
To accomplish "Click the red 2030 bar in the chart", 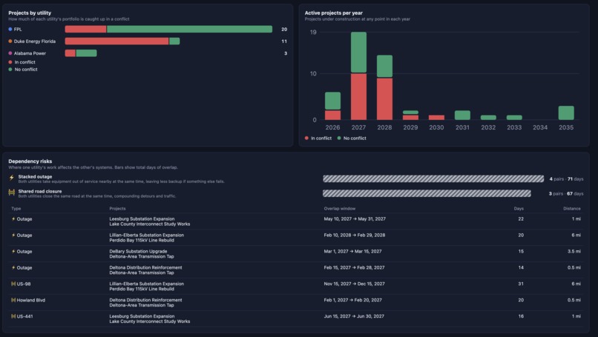I will [x=436, y=118].
